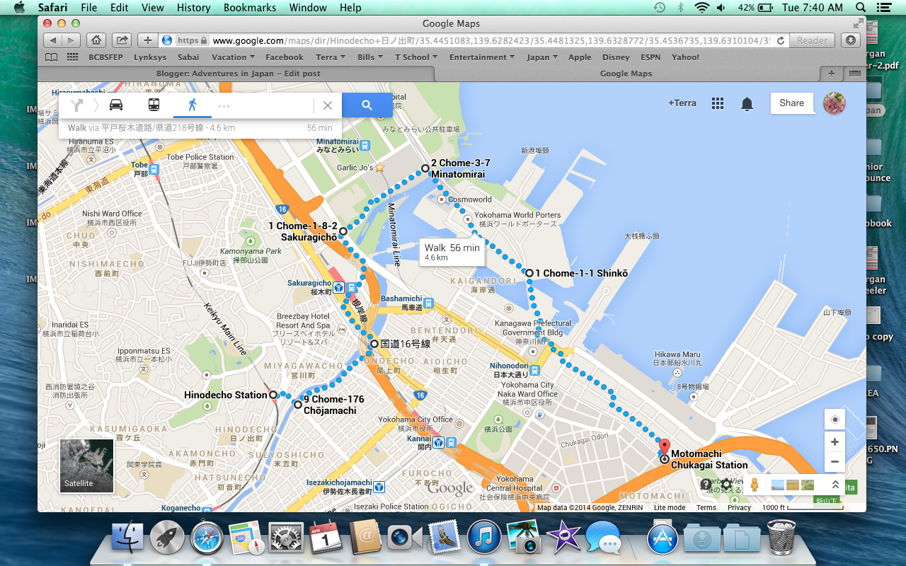906x566 pixels.
Task: Expand T School bookmarks folder
Action: click(x=416, y=57)
